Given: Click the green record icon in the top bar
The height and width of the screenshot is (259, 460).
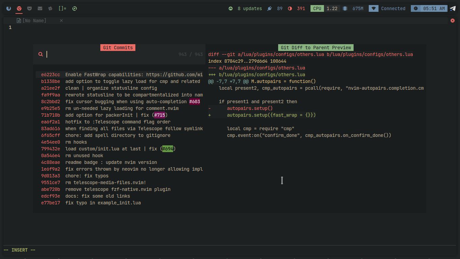Looking at the screenshot, I should (x=74, y=8).
